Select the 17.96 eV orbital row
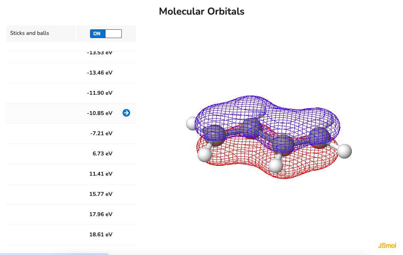 71,215
